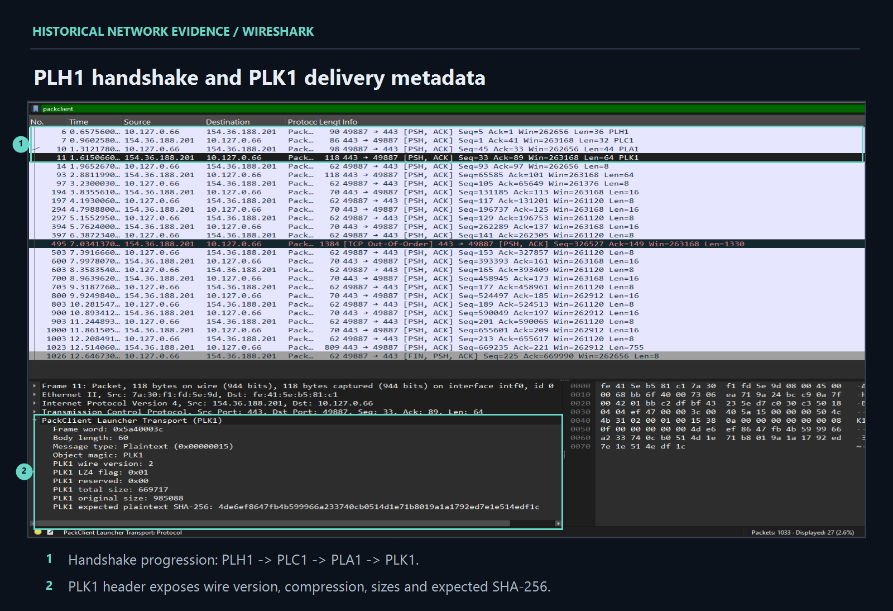The height and width of the screenshot is (611, 893).
Task: Select packet 11 with PLK1 info
Action: [446, 158]
